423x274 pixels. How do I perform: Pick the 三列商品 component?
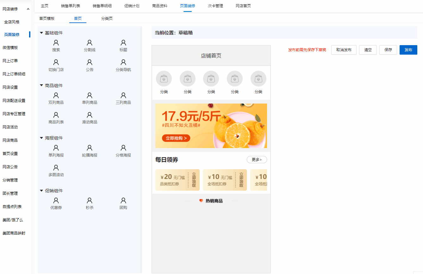pyautogui.click(x=123, y=98)
